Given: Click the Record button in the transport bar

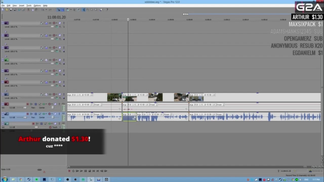Looking at the screenshot, I should point(69,171).
